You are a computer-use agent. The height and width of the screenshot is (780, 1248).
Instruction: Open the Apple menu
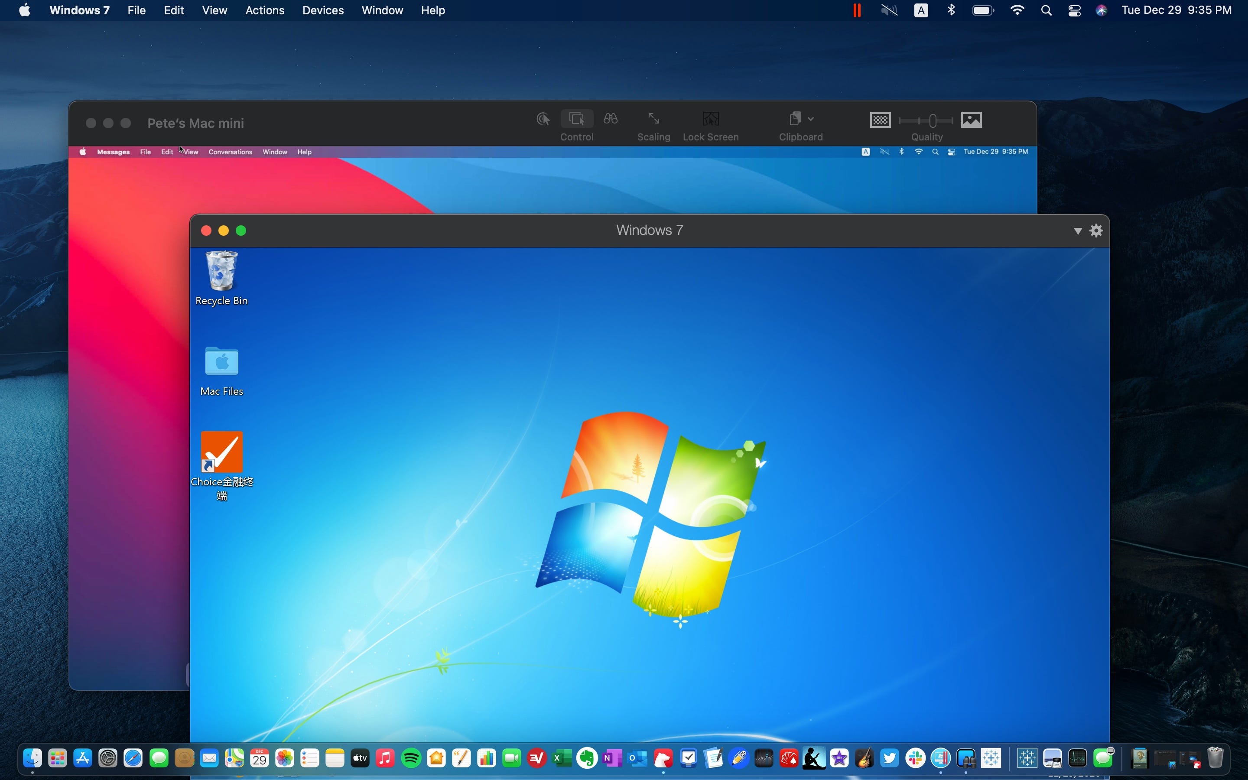(x=24, y=10)
